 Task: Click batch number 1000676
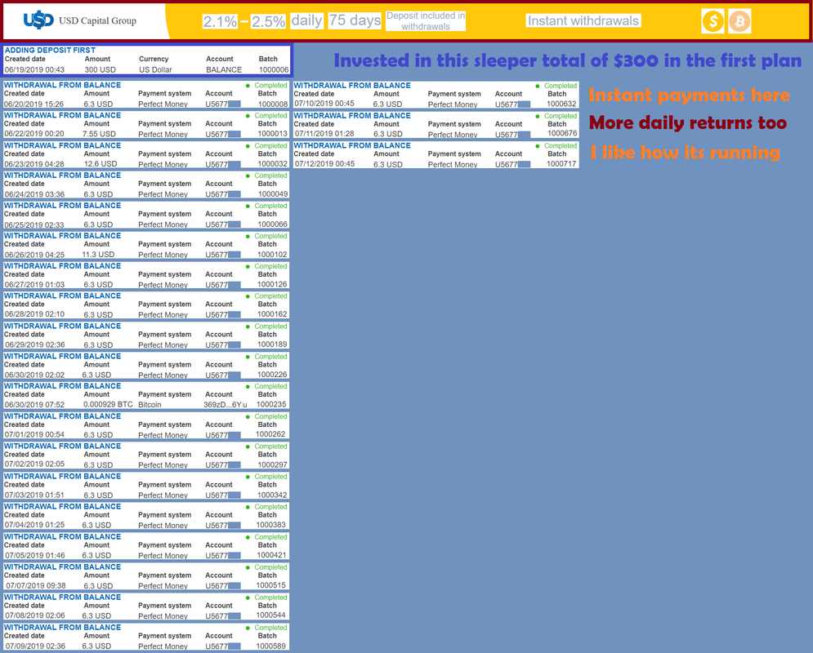563,133
